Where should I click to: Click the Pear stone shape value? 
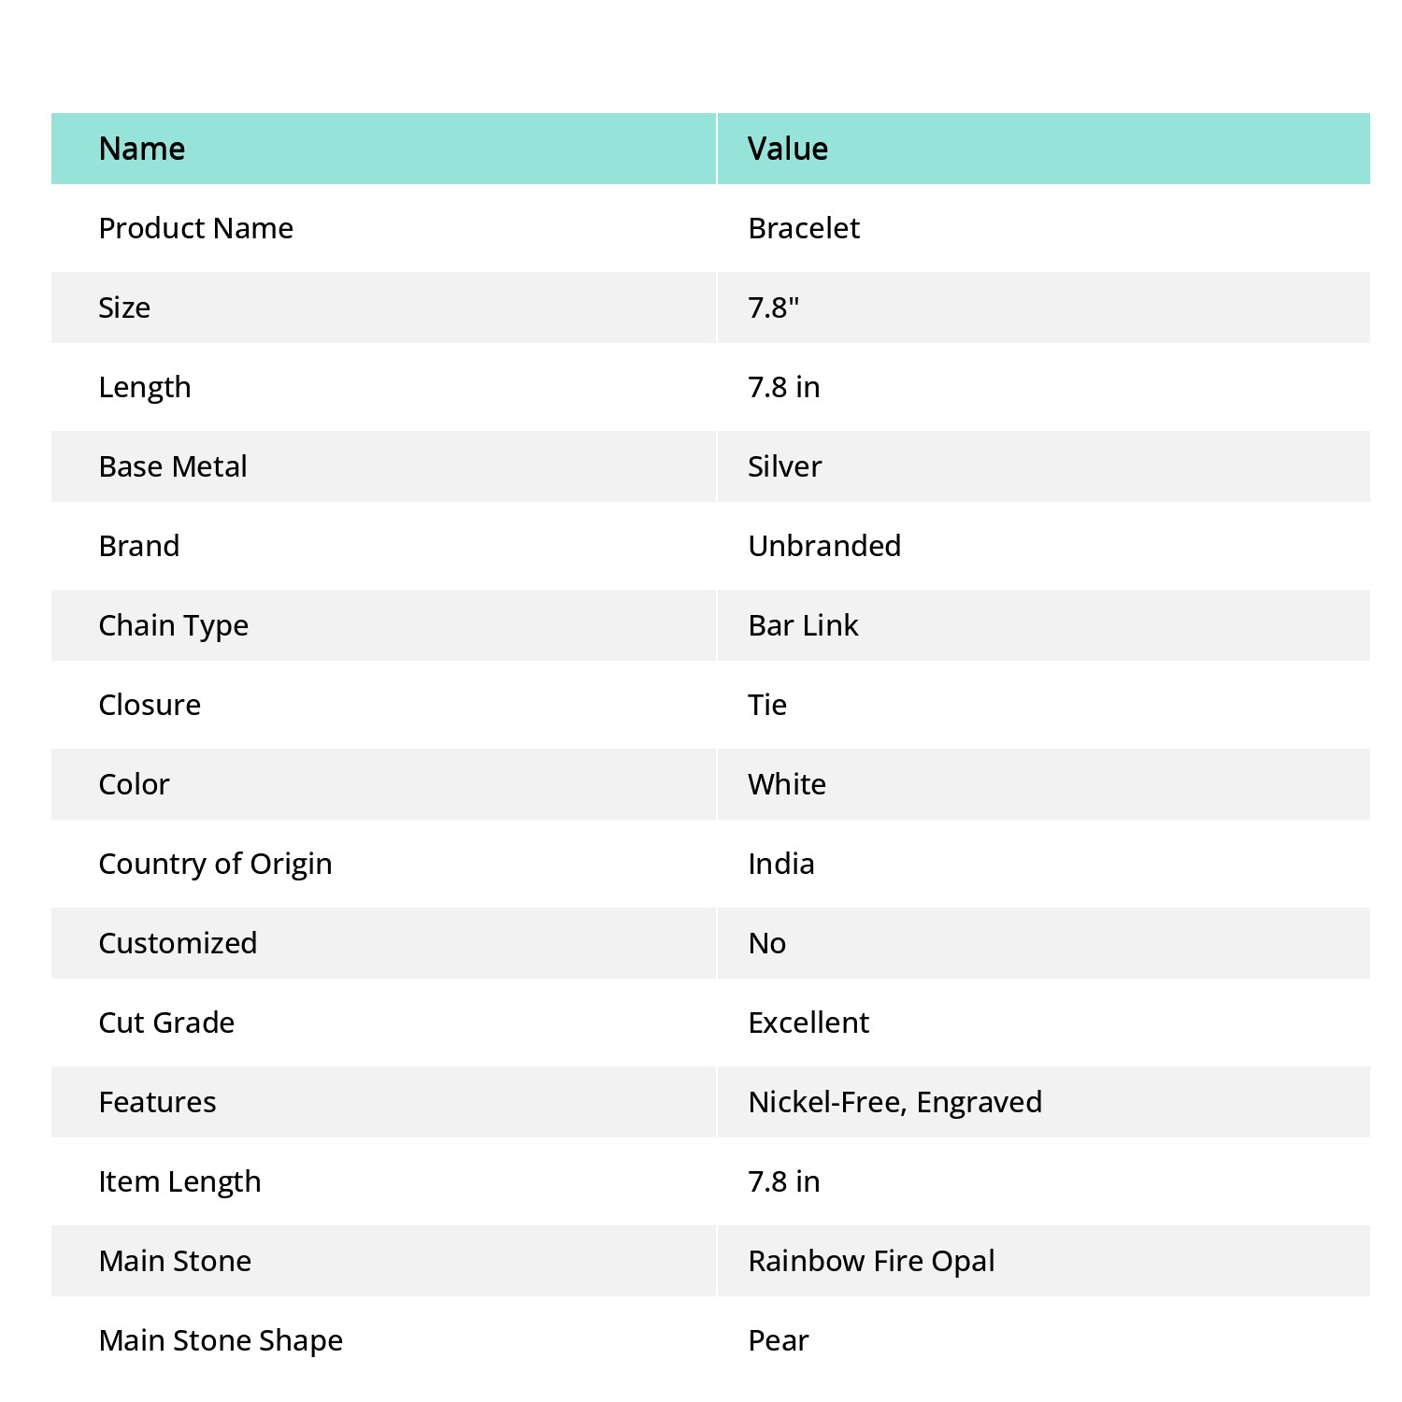pyautogui.click(x=778, y=1340)
